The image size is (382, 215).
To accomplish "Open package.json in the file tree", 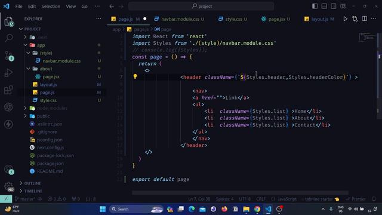I will tap(50, 163).
